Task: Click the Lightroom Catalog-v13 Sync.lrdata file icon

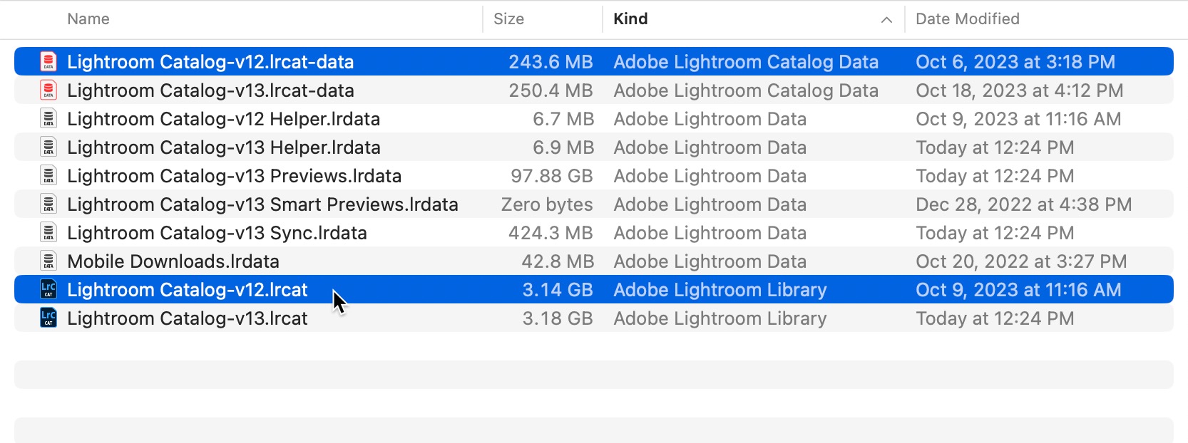Action: tap(48, 233)
